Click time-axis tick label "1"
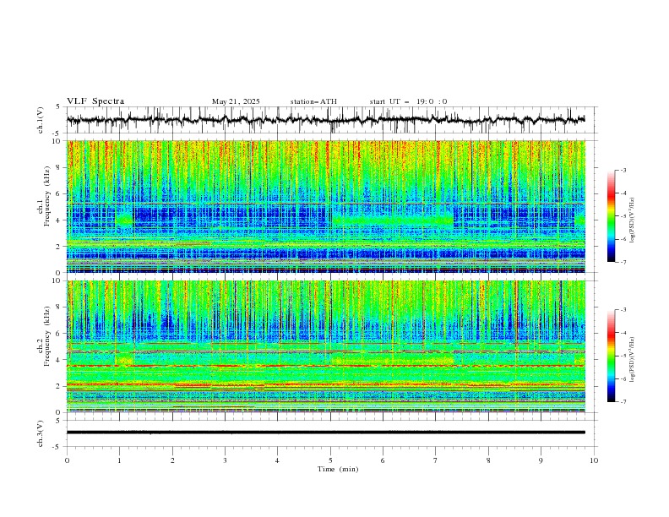669x517 pixels. pyautogui.click(x=119, y=460)
